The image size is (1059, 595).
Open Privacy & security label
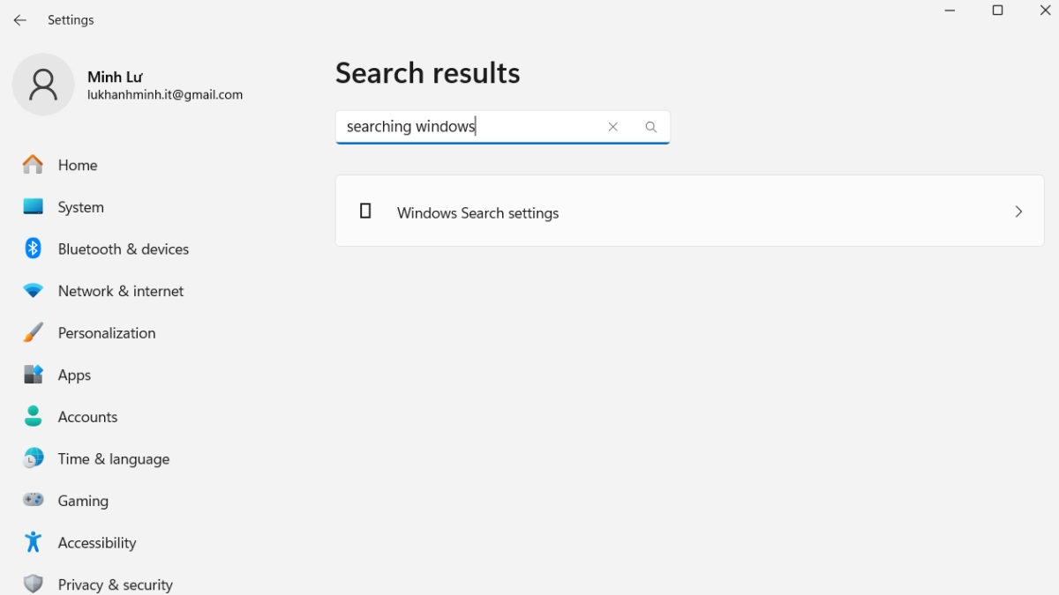point(116,584)
